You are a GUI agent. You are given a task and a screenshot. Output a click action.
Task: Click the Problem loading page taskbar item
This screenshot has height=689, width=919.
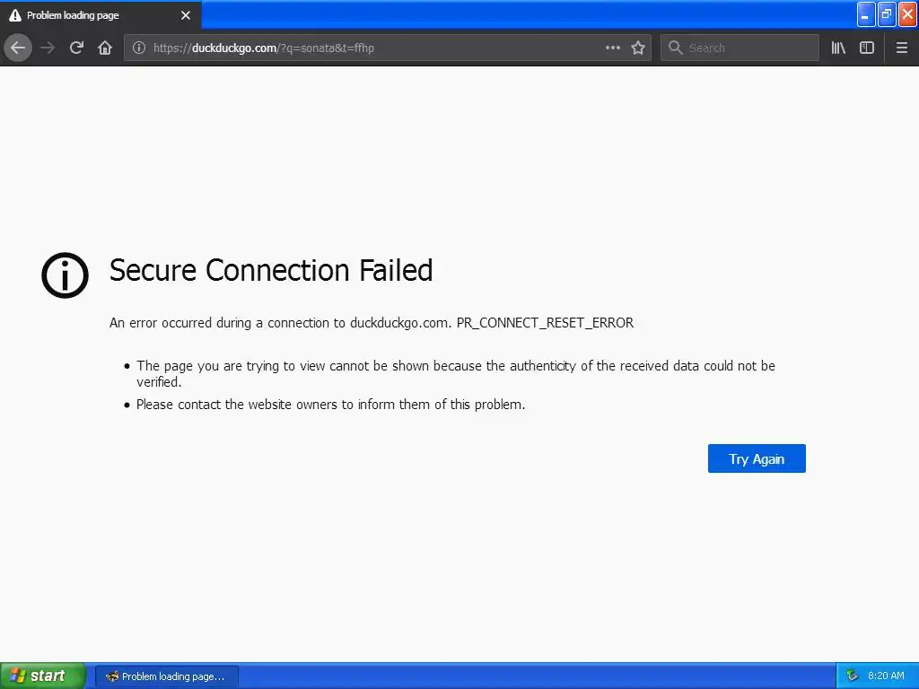(x=167, y=676)
